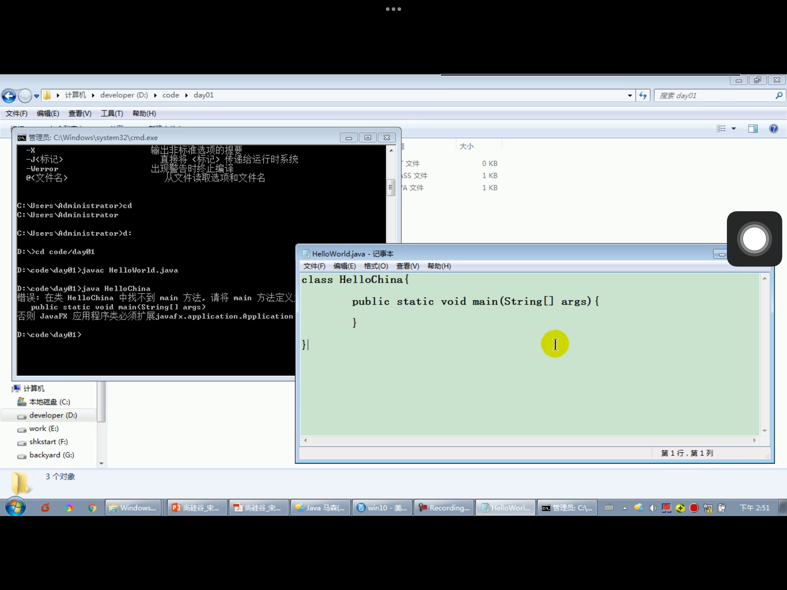Click the 'code' breadcrumb in address bar
This screenshot has width=787, height=590.
point(171,95)
